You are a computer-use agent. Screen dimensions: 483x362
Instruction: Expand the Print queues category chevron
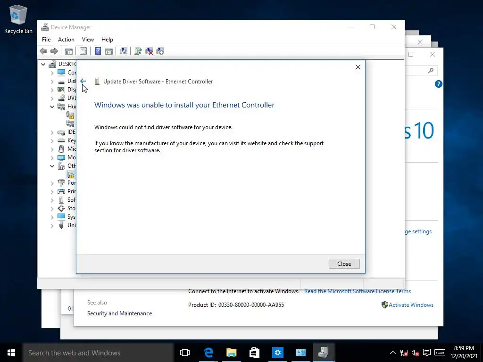pos(52,191)
